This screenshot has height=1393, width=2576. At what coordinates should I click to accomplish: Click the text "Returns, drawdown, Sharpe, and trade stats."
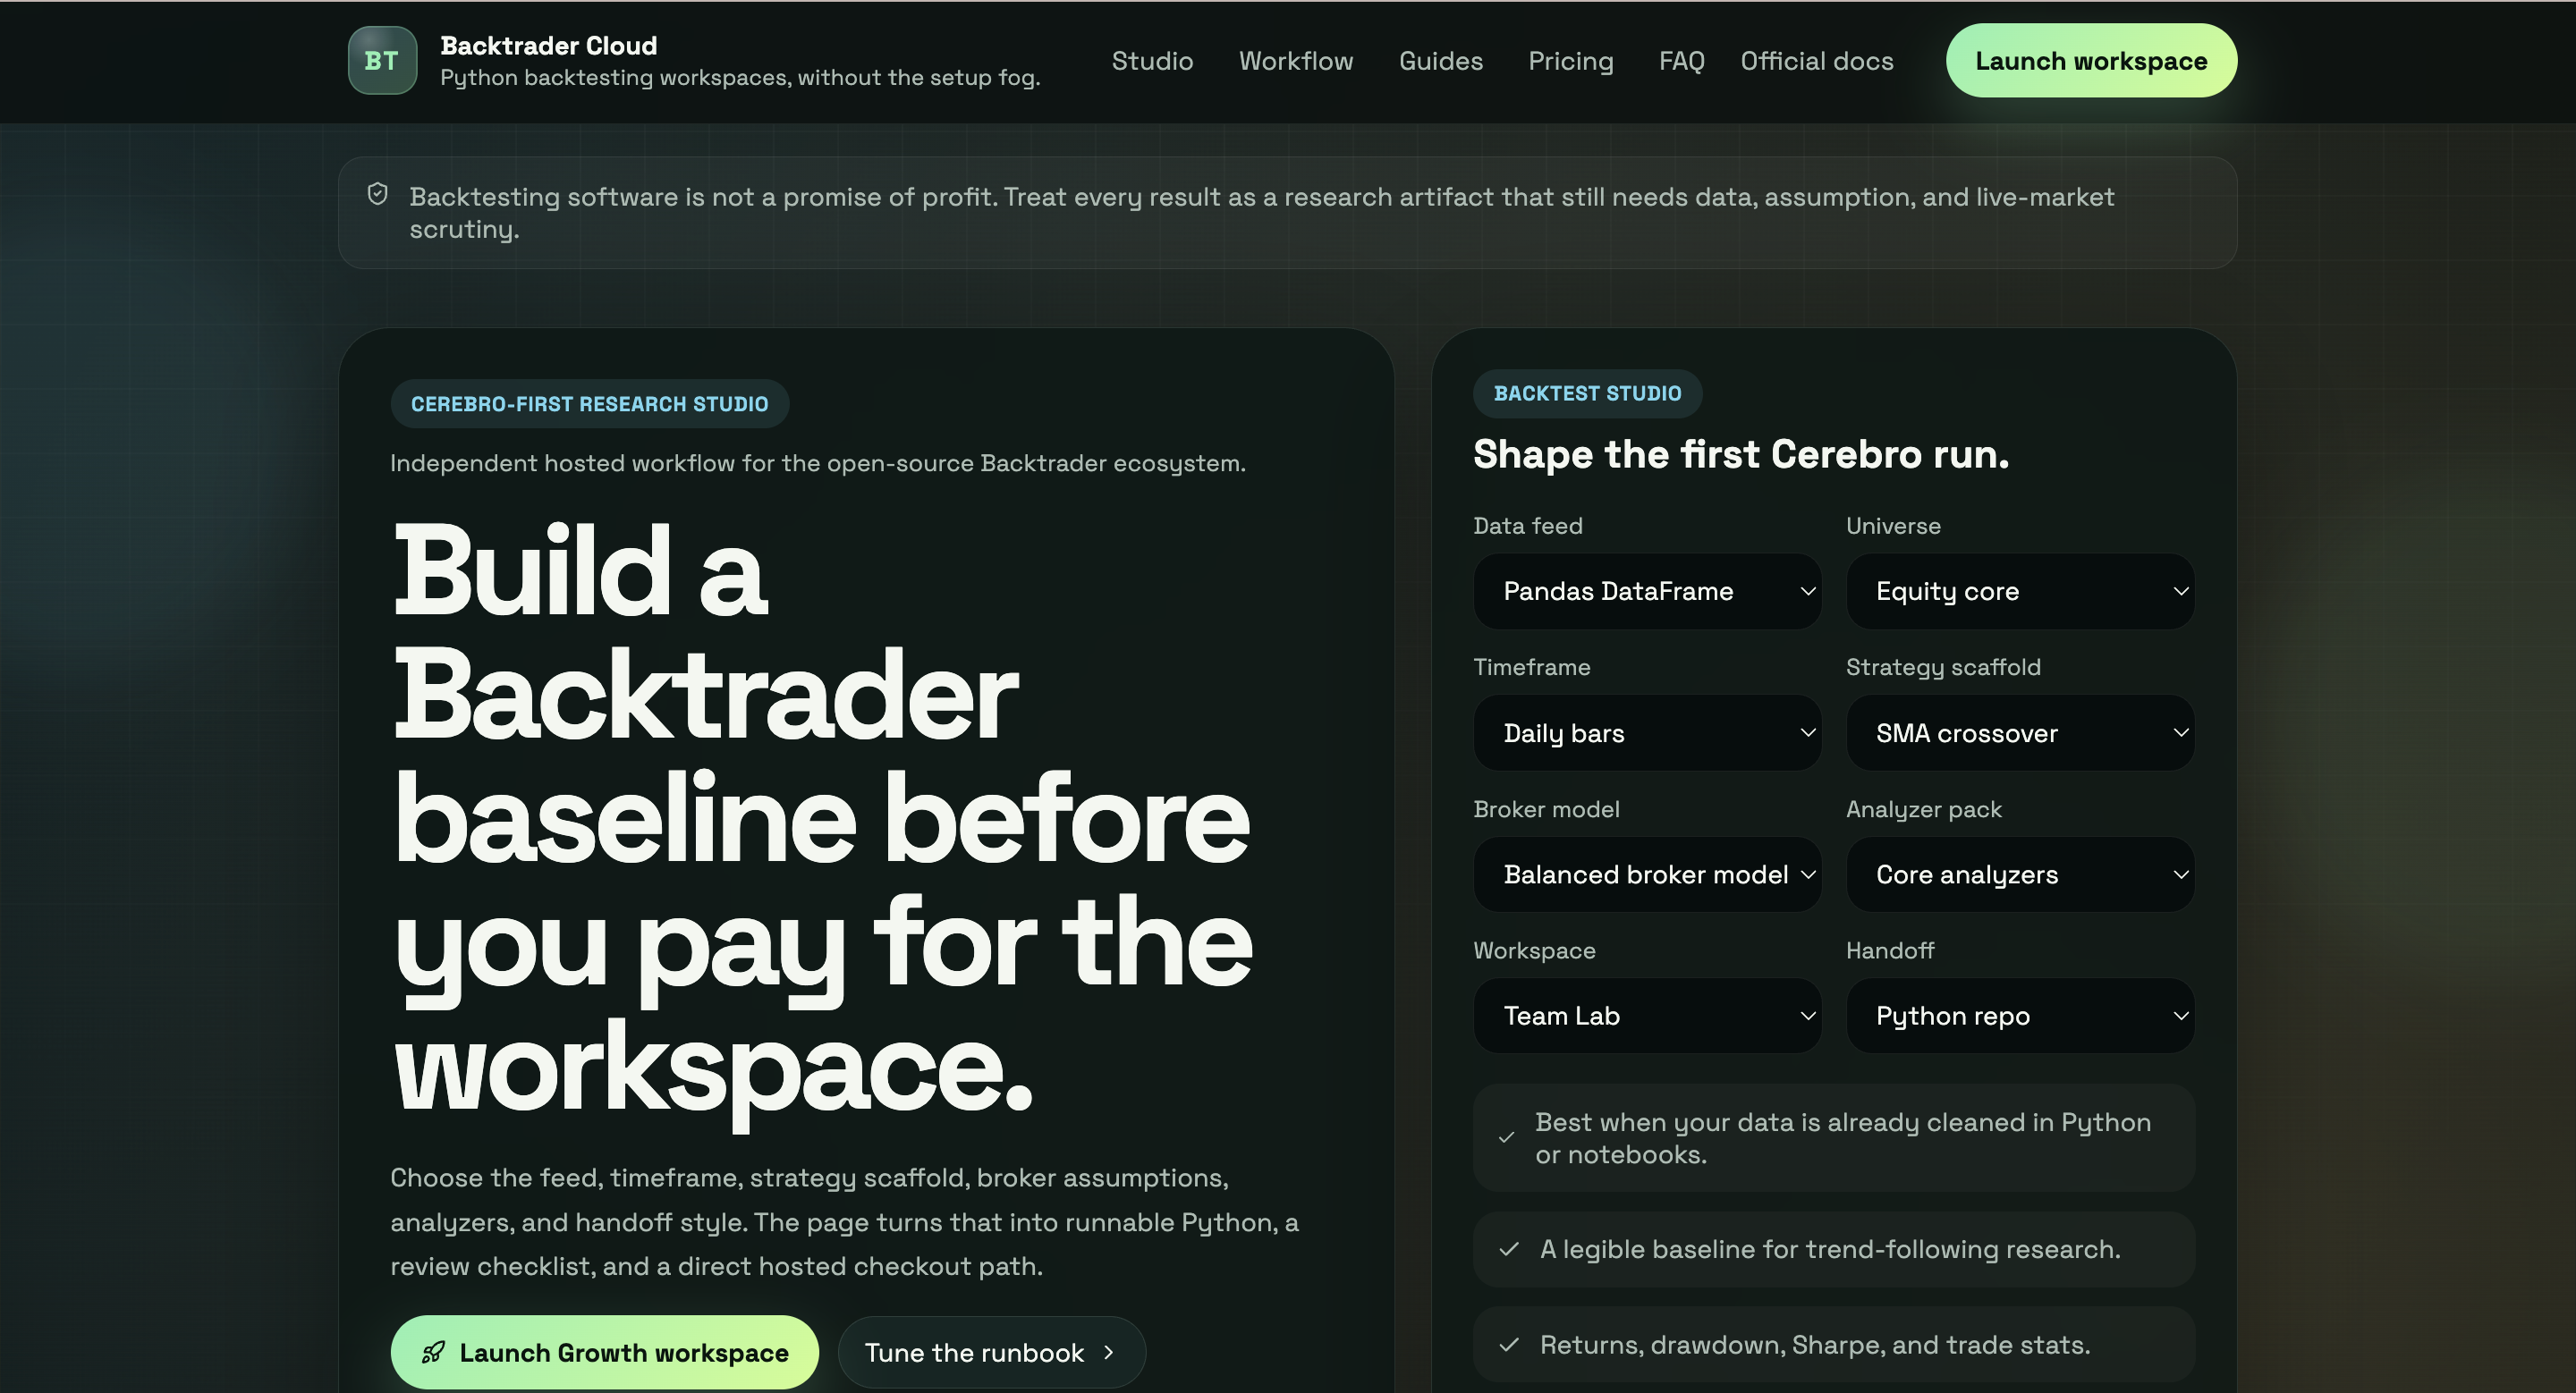1814,1345
